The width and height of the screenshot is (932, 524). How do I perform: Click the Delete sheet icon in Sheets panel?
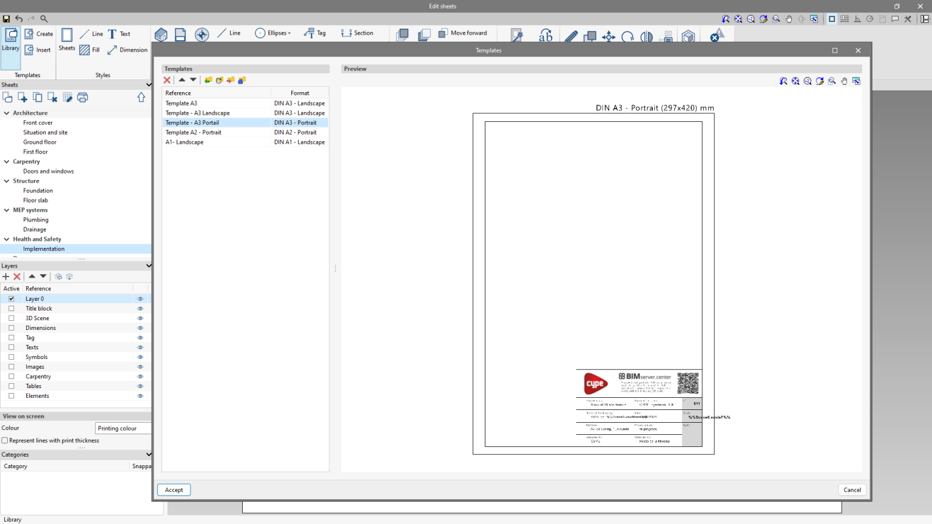click(52, 97)
